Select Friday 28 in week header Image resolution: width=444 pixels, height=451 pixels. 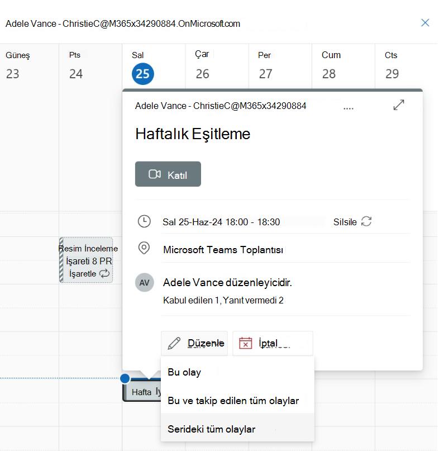tap(329, 74)
